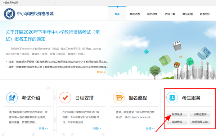Click 合格证查询 button
This screenshot has height=136, width=216.
pyautogui.click(x=200, y=114)
